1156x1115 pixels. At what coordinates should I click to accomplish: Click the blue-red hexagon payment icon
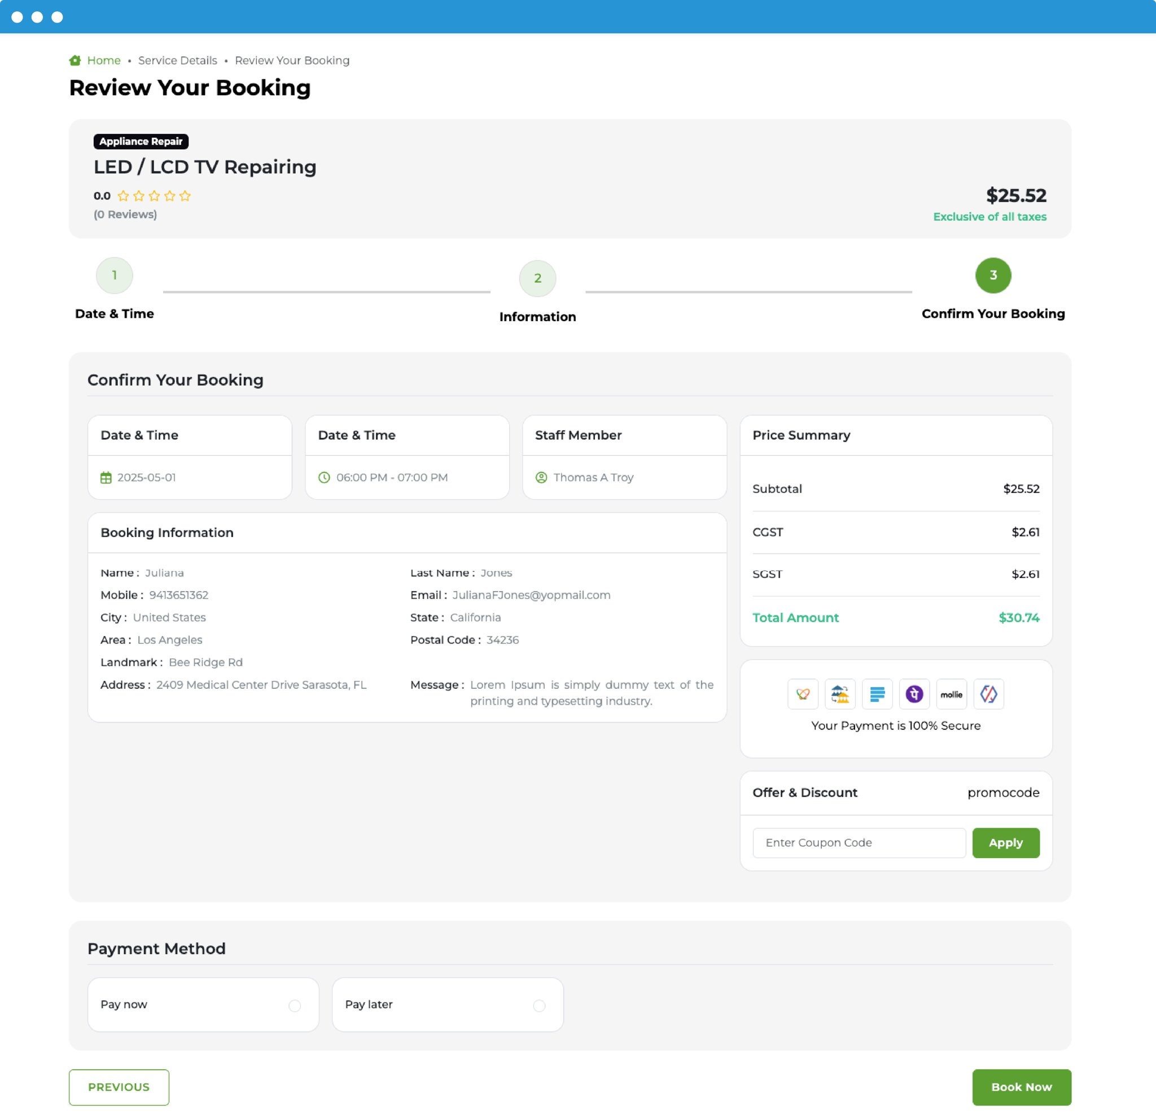[988, 694]
